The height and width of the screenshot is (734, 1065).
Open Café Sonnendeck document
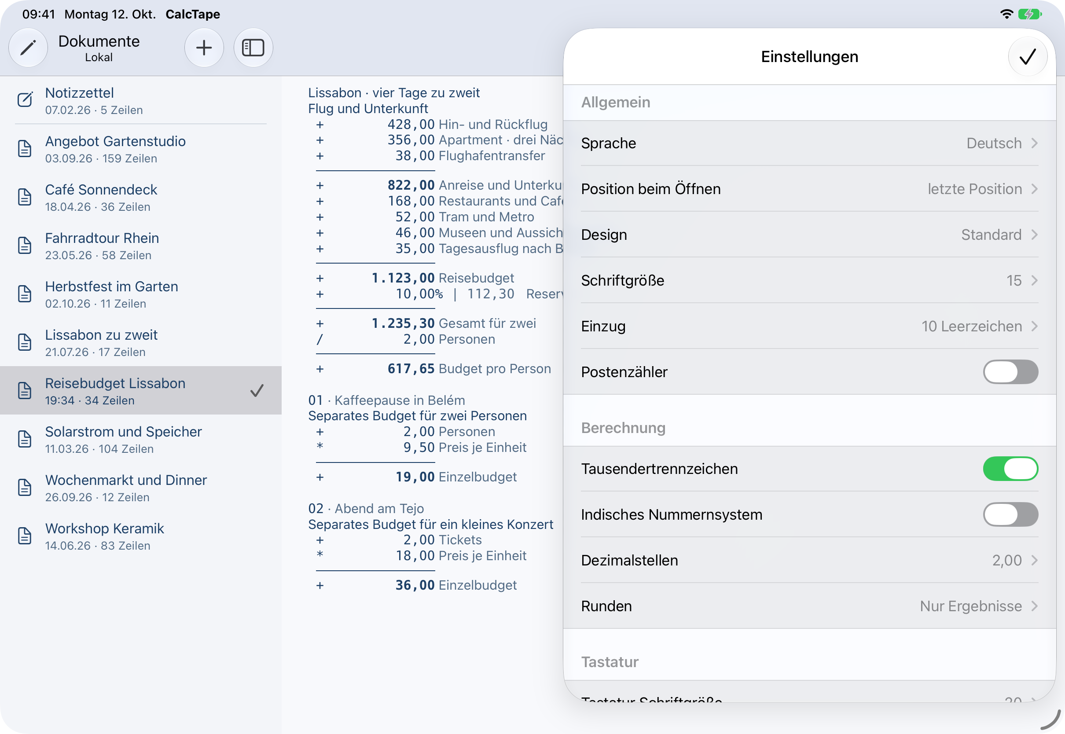[x=141, y=197]
